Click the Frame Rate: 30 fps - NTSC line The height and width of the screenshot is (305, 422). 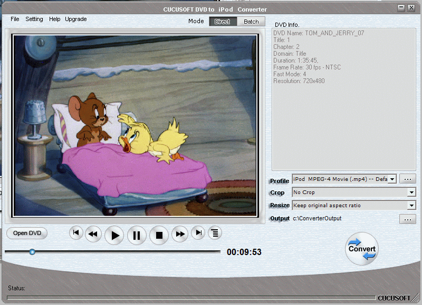pyautogui.click(x=307, y=67)
